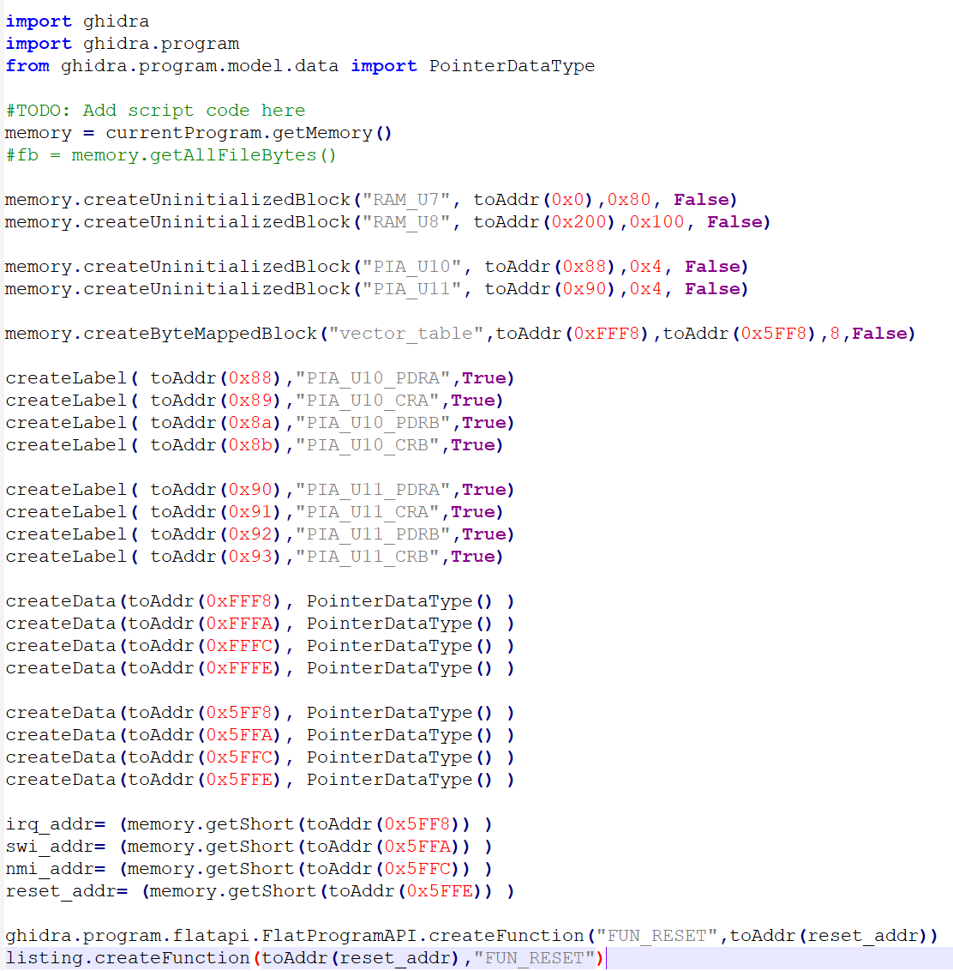Click the PointerDataType name in the import line
The image size is (953, 971).
tap(512, 66)
